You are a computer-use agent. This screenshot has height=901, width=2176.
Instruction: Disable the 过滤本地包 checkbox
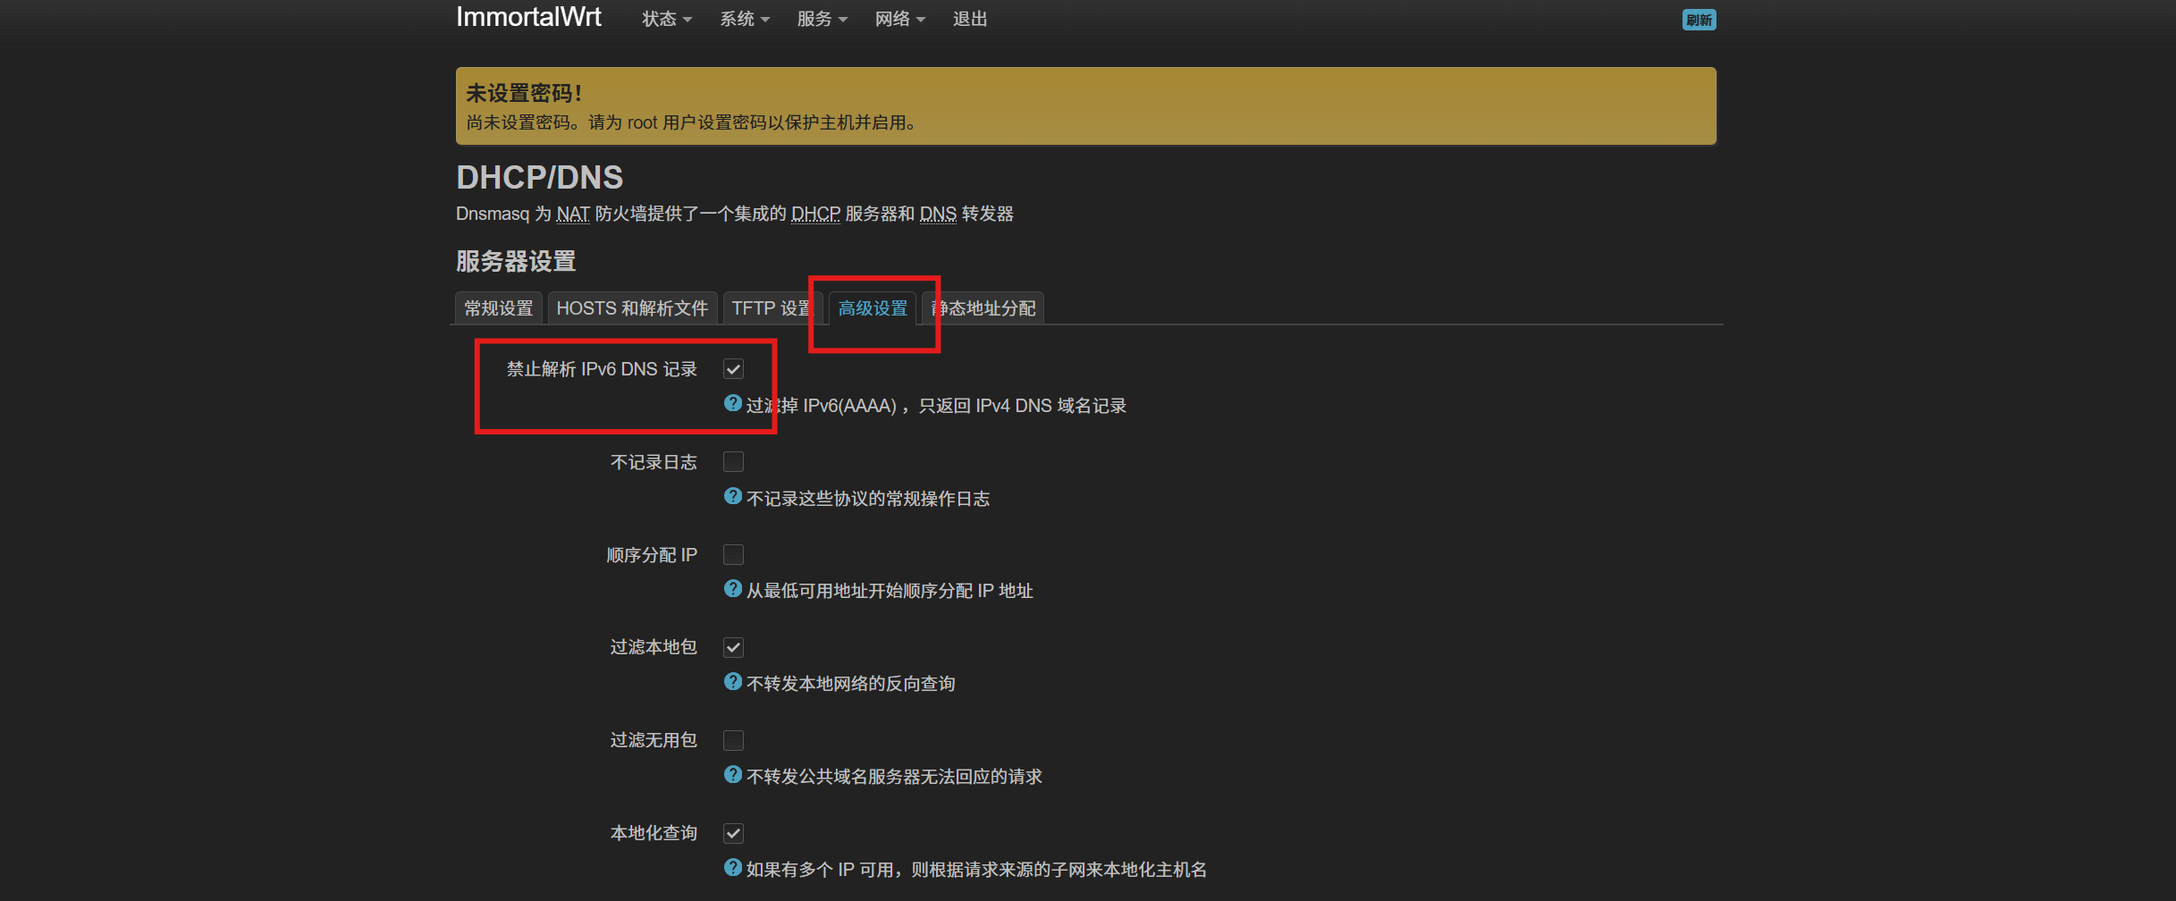point(733,647)
